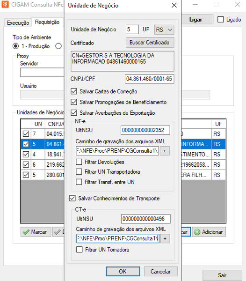
Task: Click the plus button beside CT-e XML path
Action: [x=165, y=238]
